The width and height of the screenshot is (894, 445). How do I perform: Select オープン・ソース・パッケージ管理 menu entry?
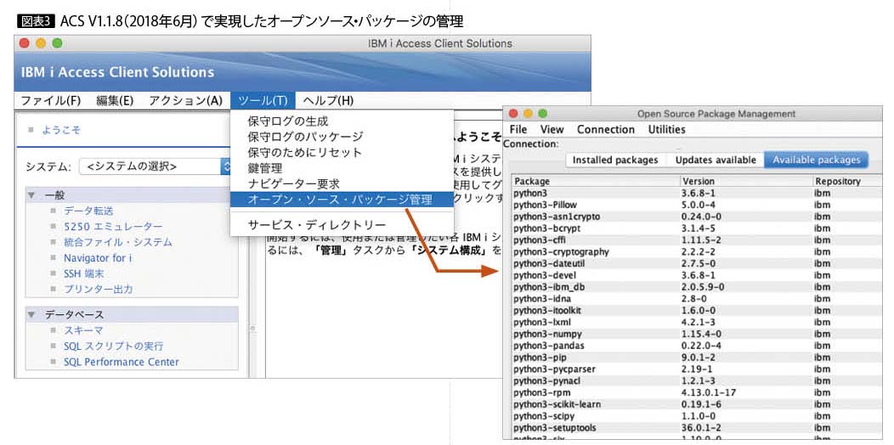coord(339,200)
